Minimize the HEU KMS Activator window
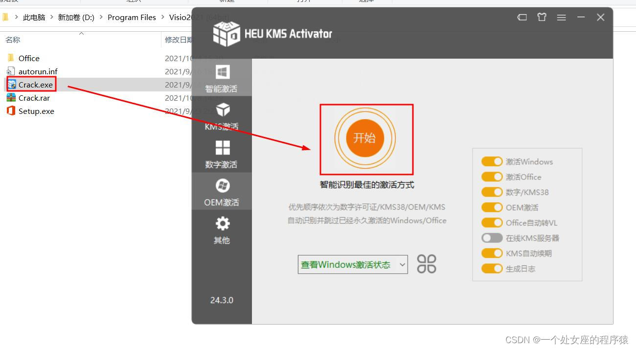This screenshot has width=636, height=349. tap(581, 18)
